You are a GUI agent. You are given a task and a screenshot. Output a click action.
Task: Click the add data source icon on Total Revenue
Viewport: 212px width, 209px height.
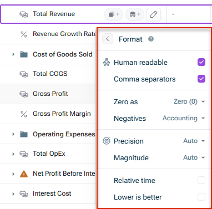(x=135, y=14)
